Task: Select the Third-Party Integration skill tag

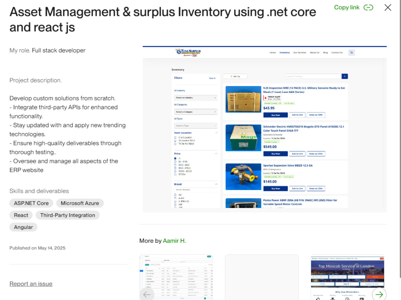Action: 67,215
